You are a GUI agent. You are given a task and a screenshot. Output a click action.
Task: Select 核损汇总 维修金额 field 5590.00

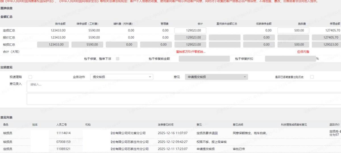click(x=88, y=45)
